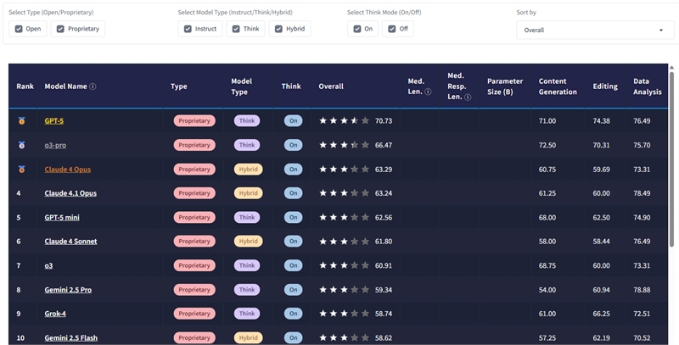Open the Claude 4 Sonnet model link

[70, 242]
